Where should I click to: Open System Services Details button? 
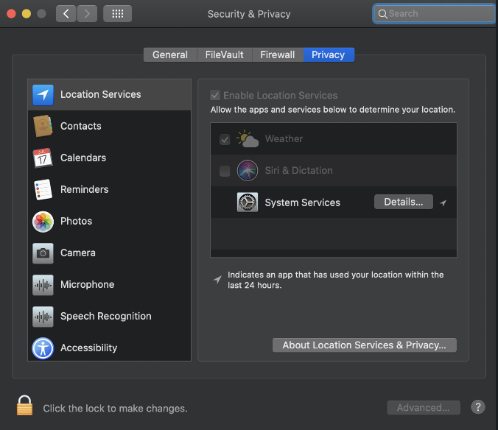(x=404, y=202)
